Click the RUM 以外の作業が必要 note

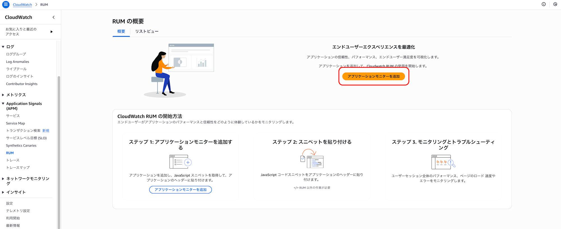(x=312, y=188)
